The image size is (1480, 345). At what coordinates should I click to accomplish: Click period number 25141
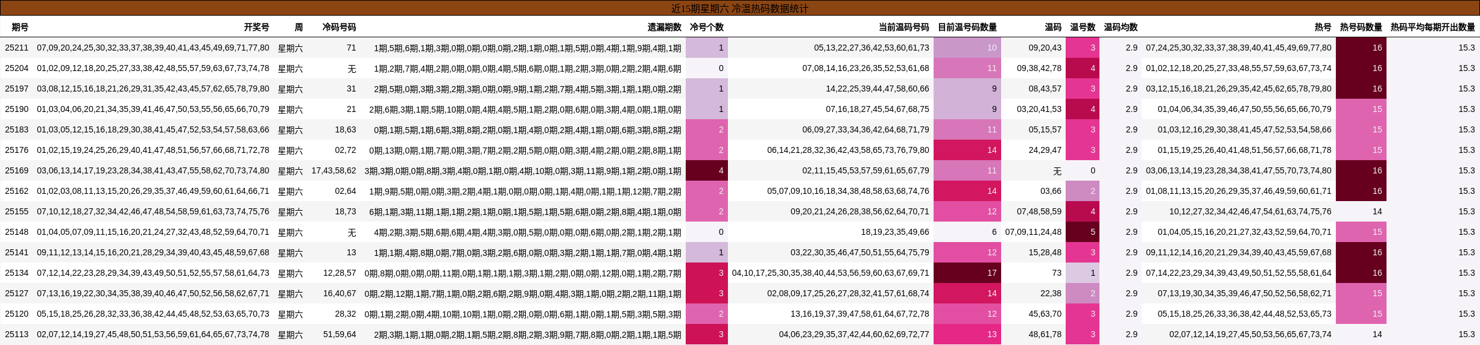pos(17,252)
